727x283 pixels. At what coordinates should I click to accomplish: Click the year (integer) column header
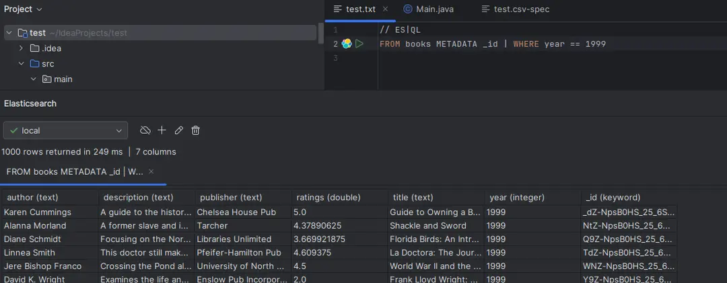(532, 198)
